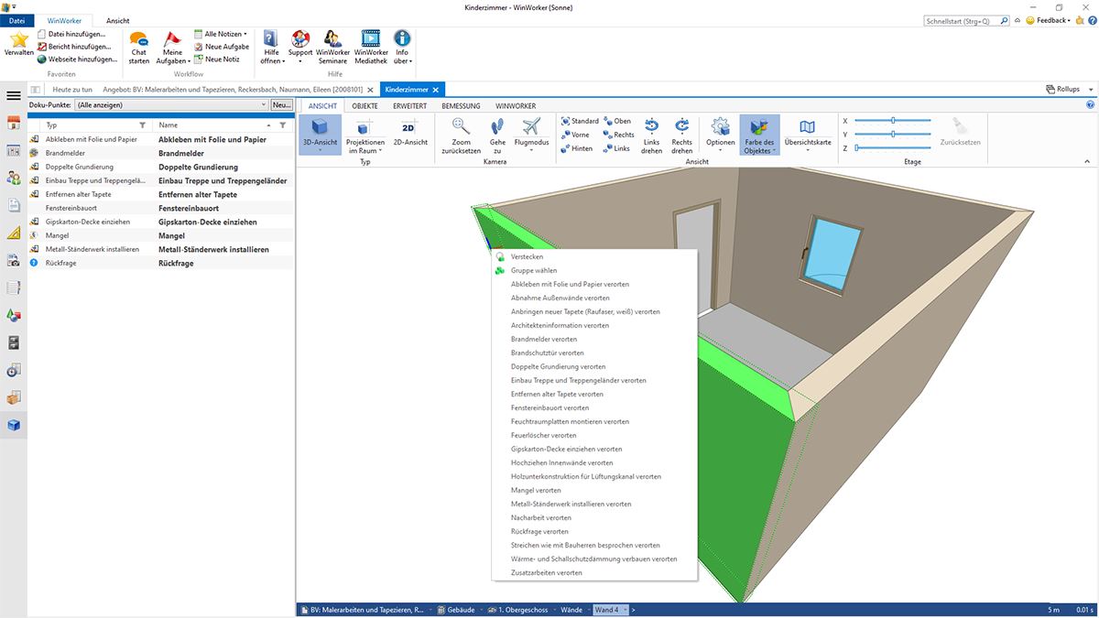
Task: Switch camera to Links view
Action: (x=616, y=148)
